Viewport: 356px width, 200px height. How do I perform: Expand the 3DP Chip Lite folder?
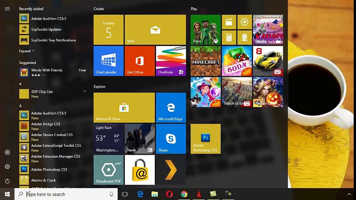point(84,91)
